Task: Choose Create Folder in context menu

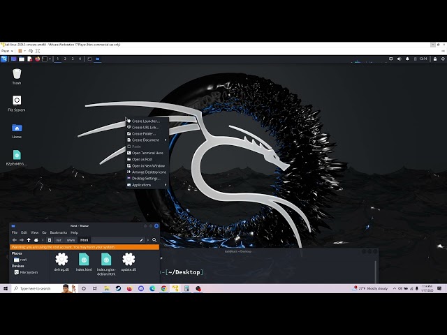Action: tap(147, 133)
